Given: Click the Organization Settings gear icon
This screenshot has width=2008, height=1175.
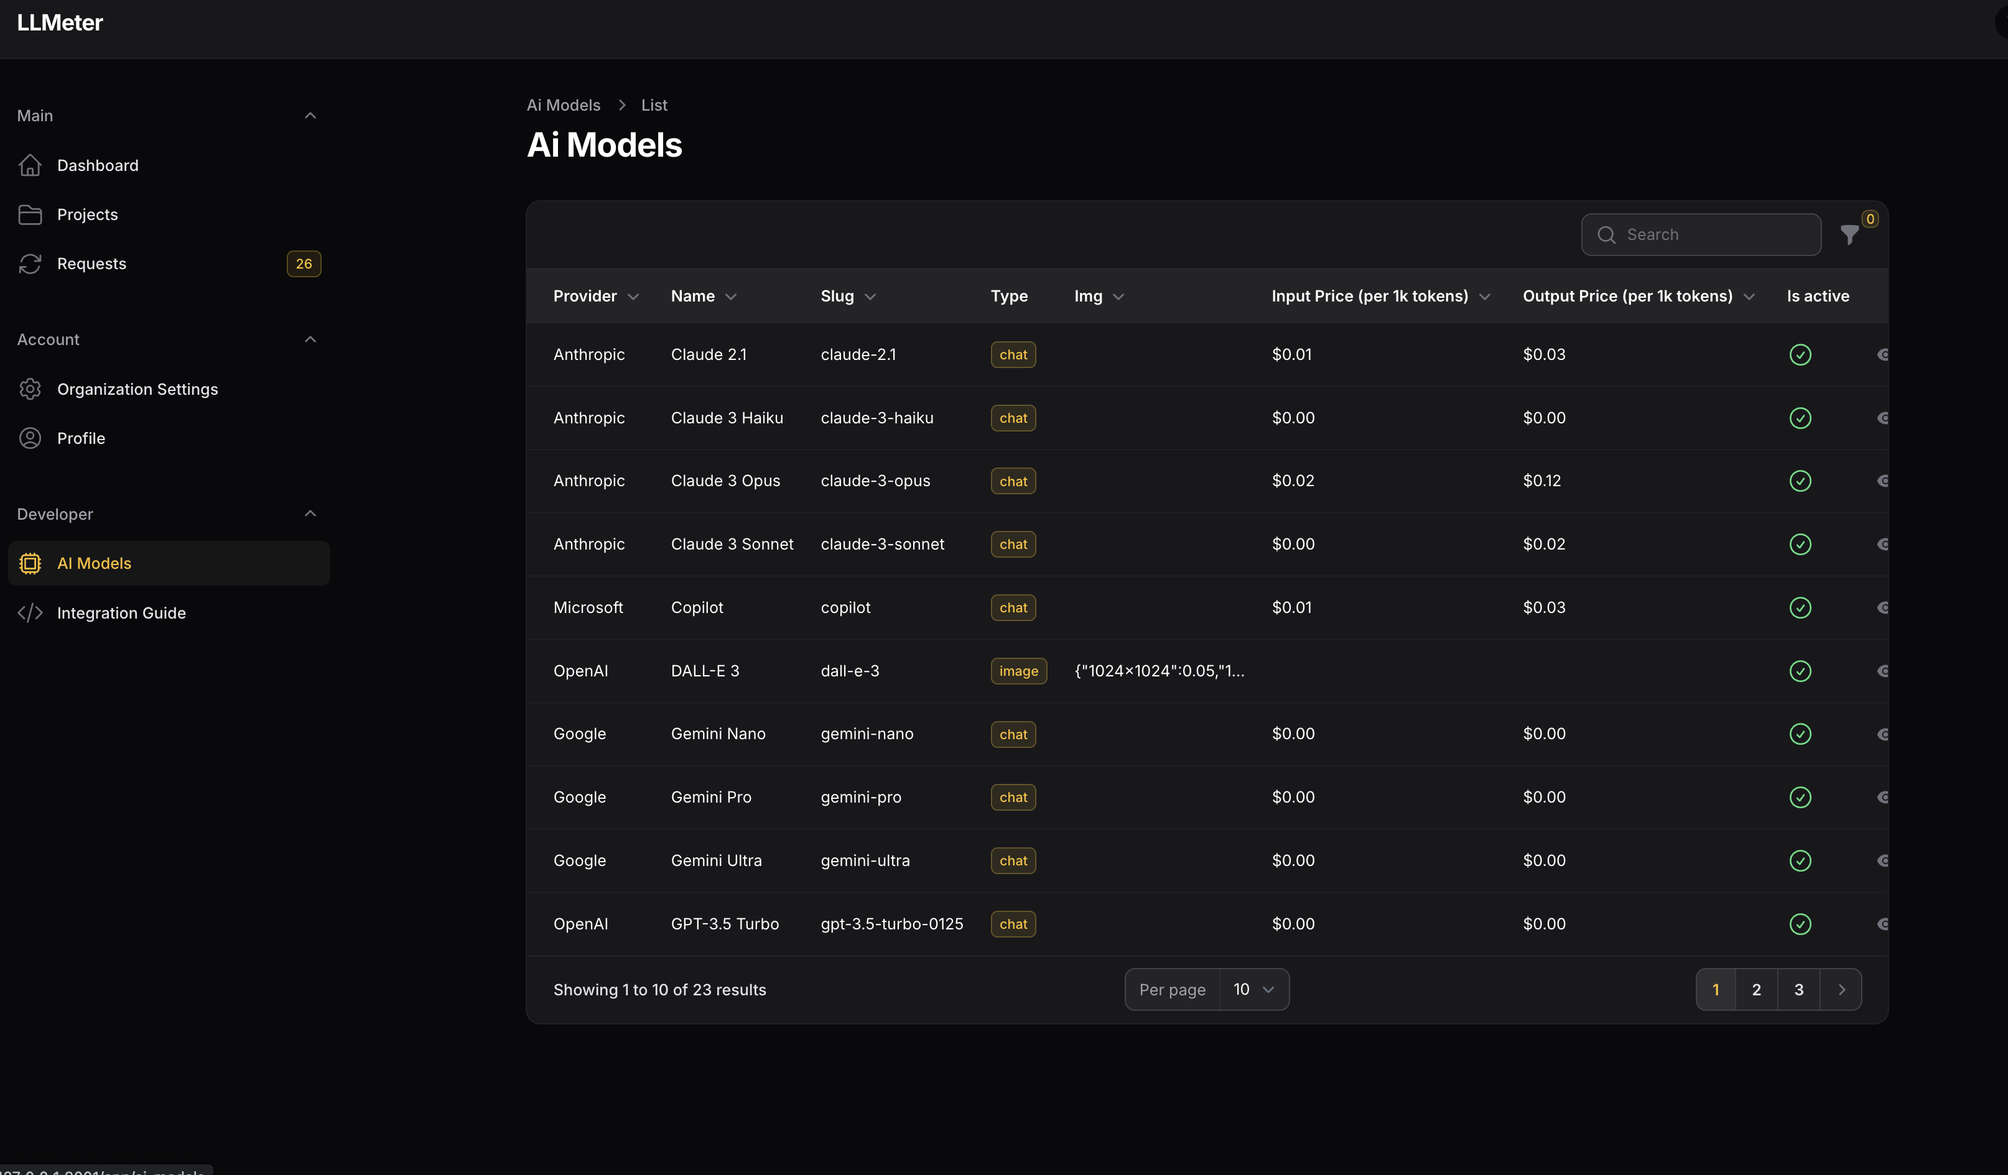Looking at the screenshot, I should click(30, 389).
